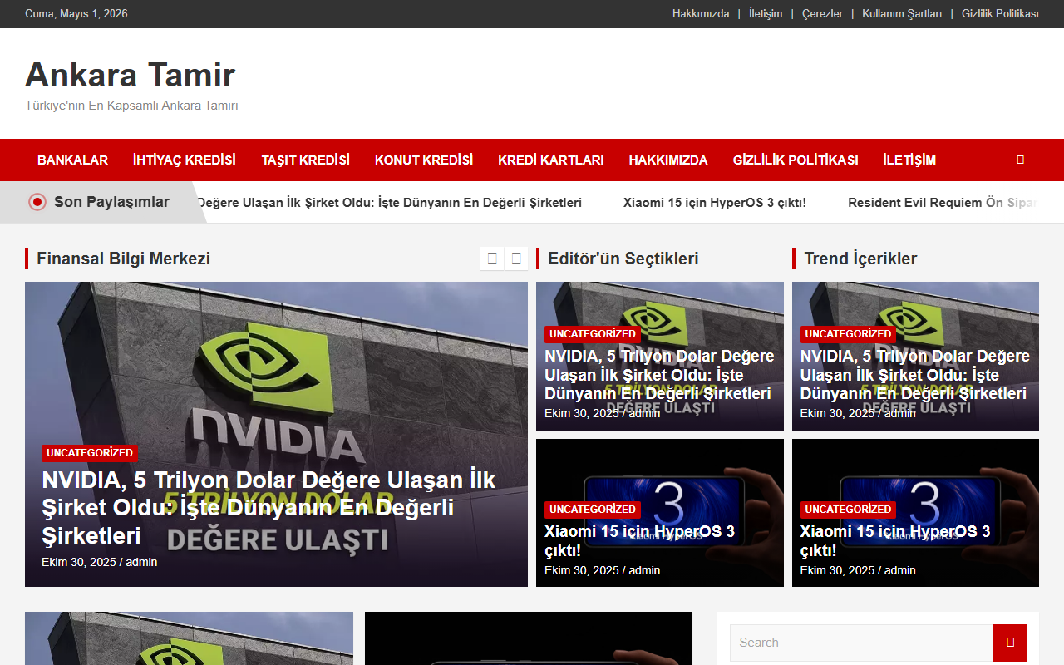Screen dimensions: 1064x665
Task: Go to previous slide in Finansal Bilgi Merkezi
Action: coord(492,259)
